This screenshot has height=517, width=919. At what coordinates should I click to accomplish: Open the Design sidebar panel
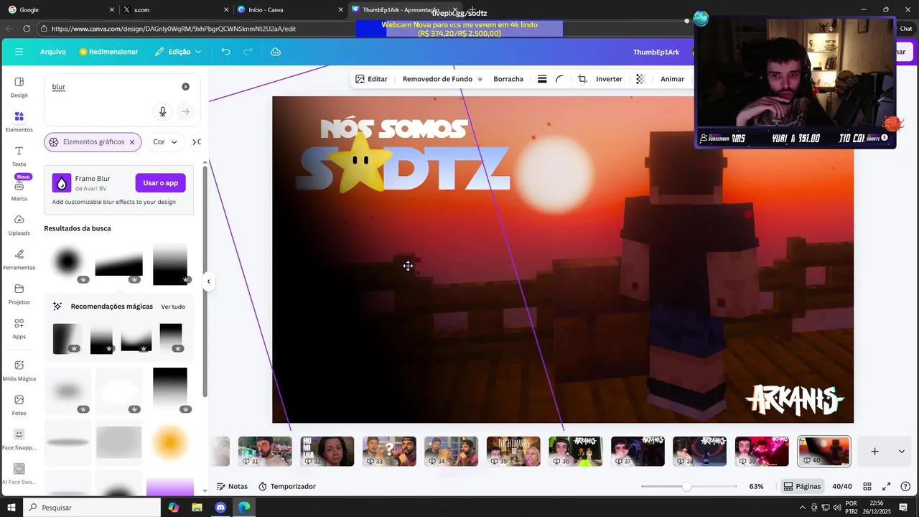click(19, 87)
